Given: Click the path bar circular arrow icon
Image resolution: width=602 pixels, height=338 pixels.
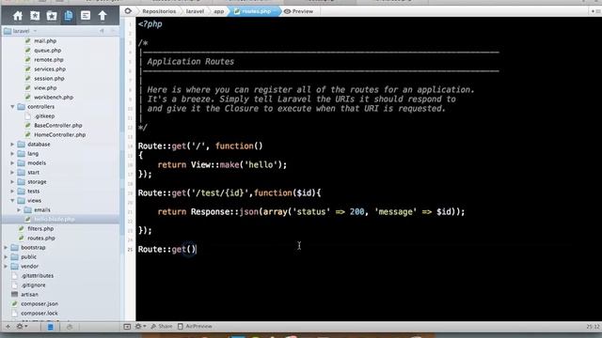Looking at the screenshot, I should [128, 11].
